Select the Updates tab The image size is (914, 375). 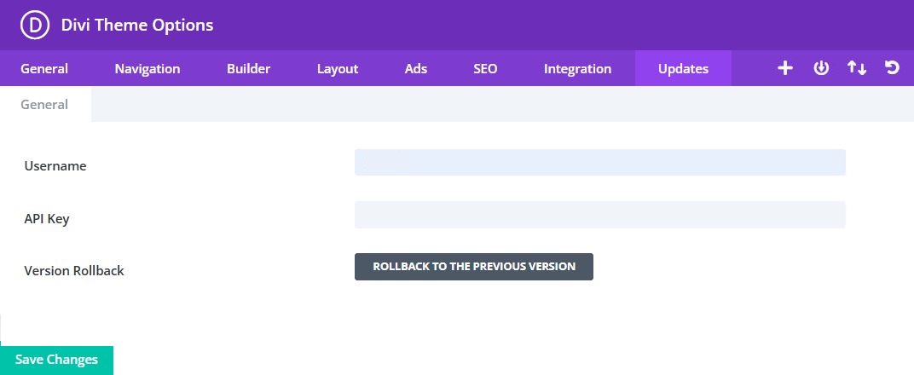coord(683,69)
